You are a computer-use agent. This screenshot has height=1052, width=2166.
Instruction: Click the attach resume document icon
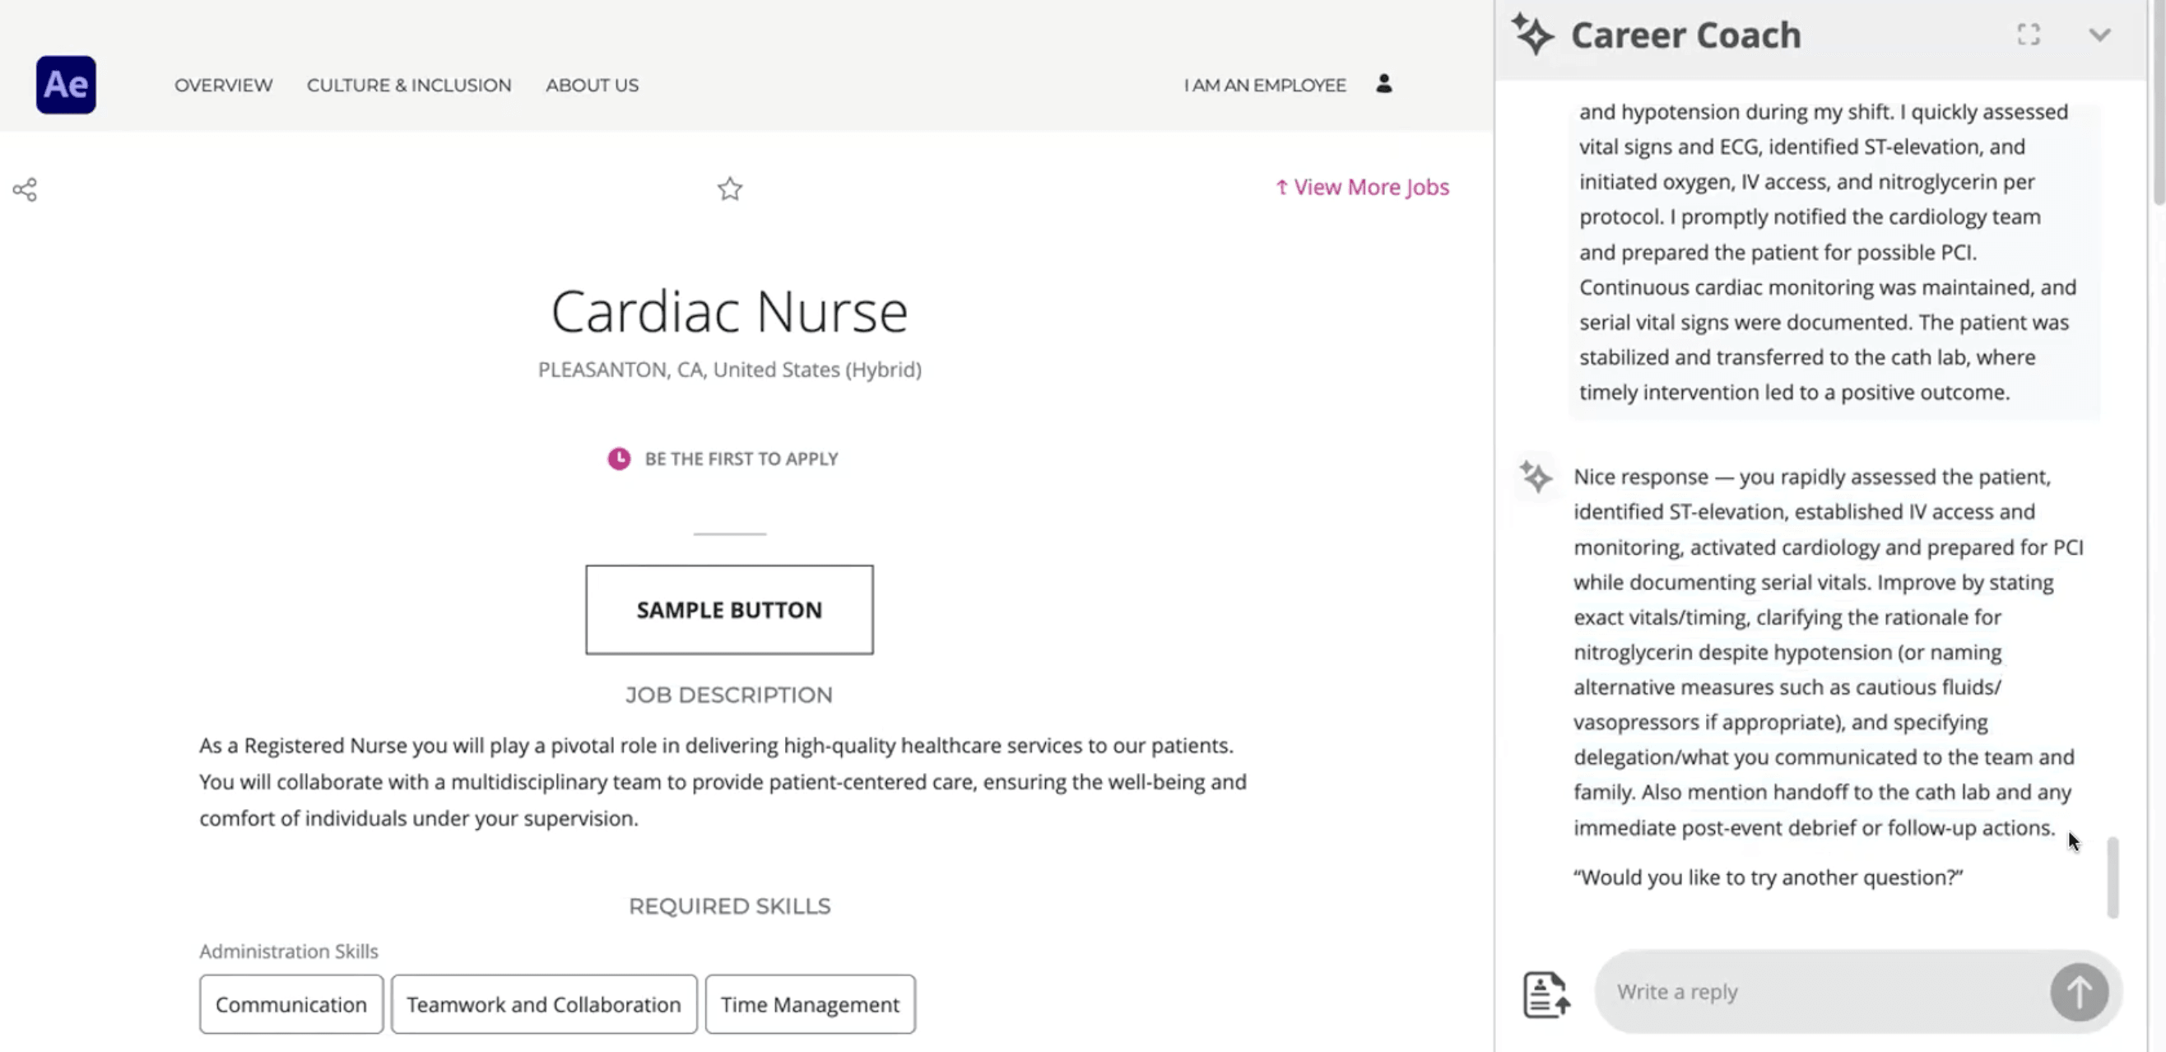pos(1546,995)
